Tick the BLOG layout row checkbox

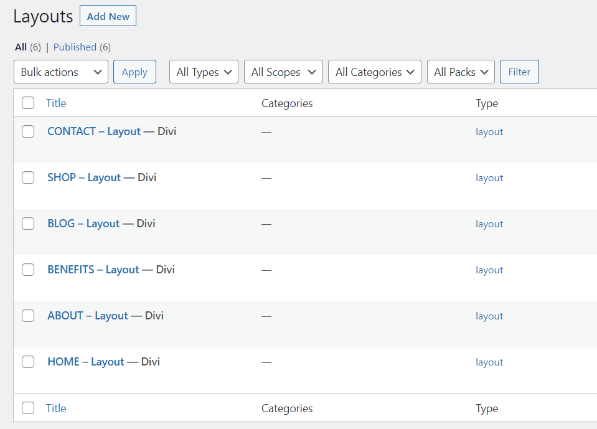coord(28,224)
